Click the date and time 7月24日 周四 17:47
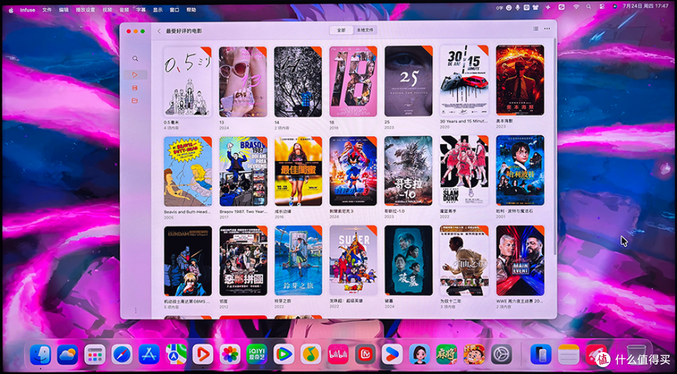The image size is (677, 374). click(645, 6)
